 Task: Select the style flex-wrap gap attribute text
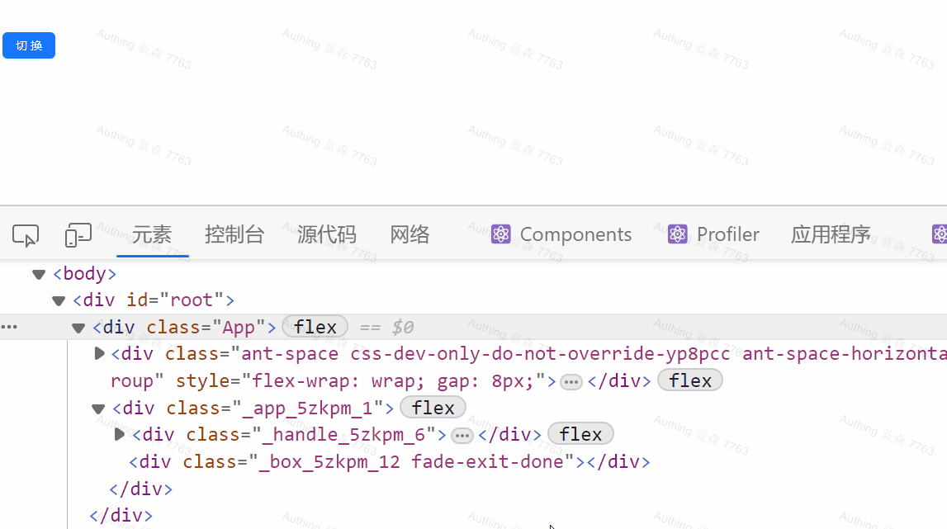[361, 381]
